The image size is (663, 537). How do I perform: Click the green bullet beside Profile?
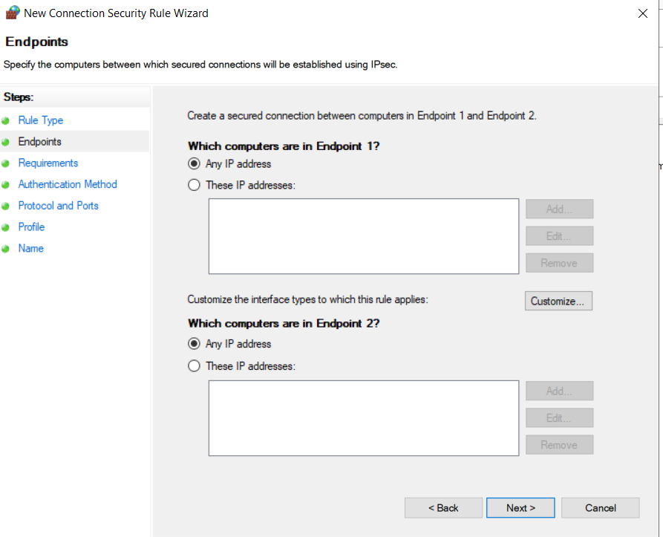click(5, 227)
